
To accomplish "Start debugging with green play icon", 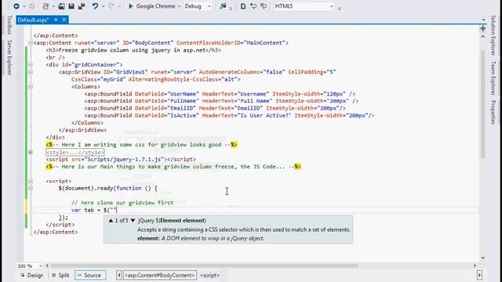I will click(x=131, y=6).
